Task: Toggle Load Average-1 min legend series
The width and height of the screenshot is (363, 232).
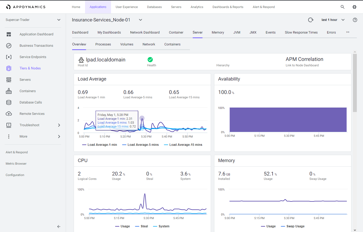Action: click(100, 145)
